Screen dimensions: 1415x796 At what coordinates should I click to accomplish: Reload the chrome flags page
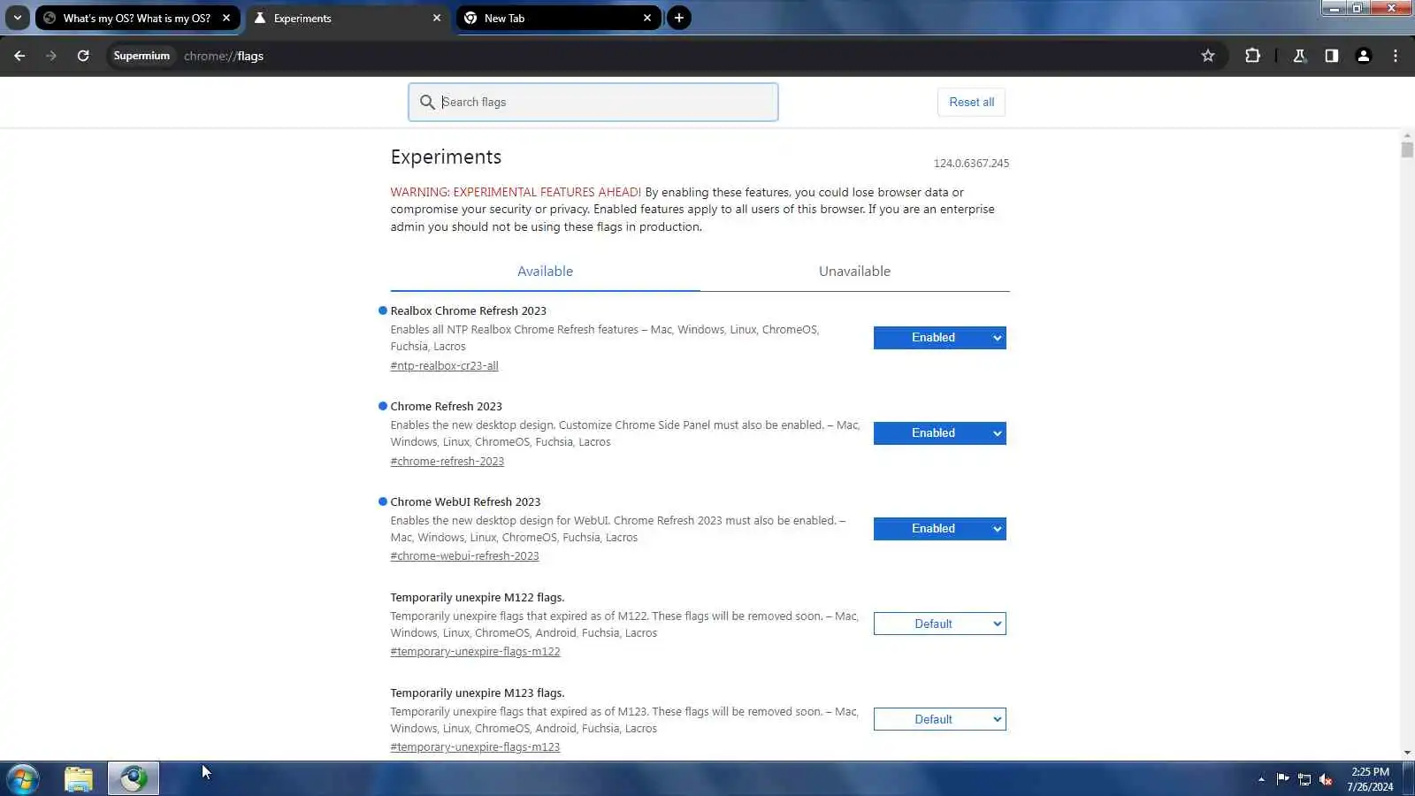[83, 56]
